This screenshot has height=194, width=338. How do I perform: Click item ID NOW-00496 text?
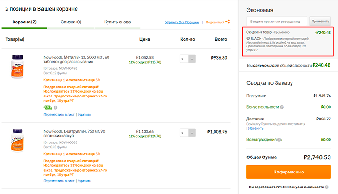point(60,68)
